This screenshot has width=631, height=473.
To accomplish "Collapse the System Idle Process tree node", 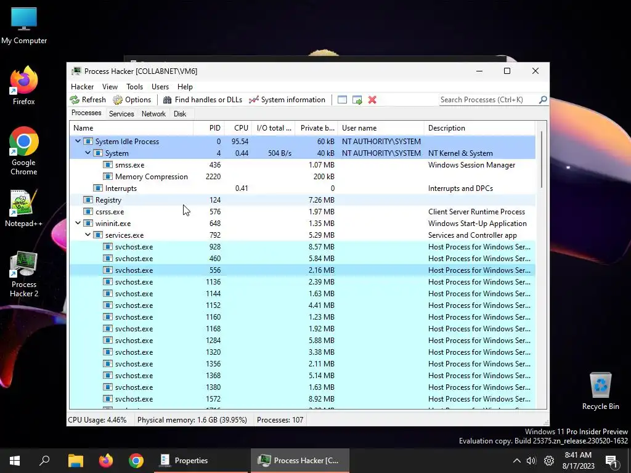I will (78, 141).
